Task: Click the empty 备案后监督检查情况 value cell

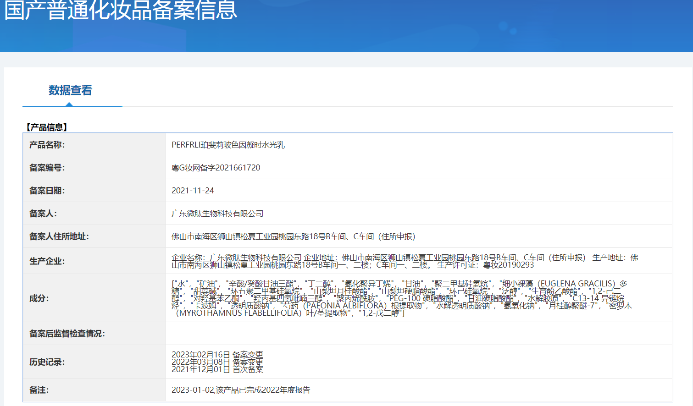Action: [x=418, y=334]
